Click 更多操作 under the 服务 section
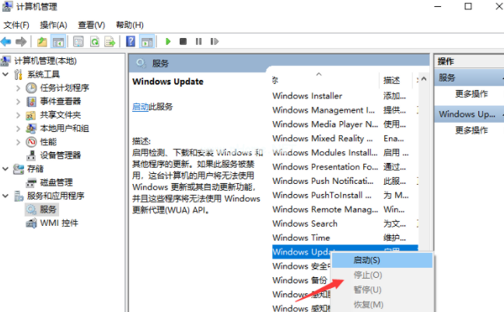The image size is (504, 312). tap(472, 93)
